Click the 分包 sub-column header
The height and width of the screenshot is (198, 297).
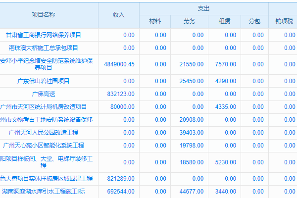[x=254, y=21]
